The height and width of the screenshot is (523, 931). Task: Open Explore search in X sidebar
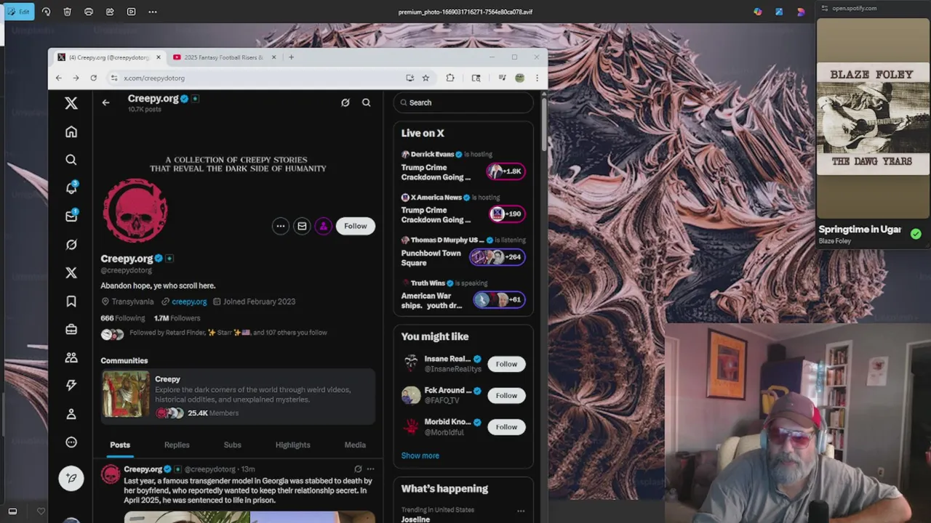tap(71, 160)
